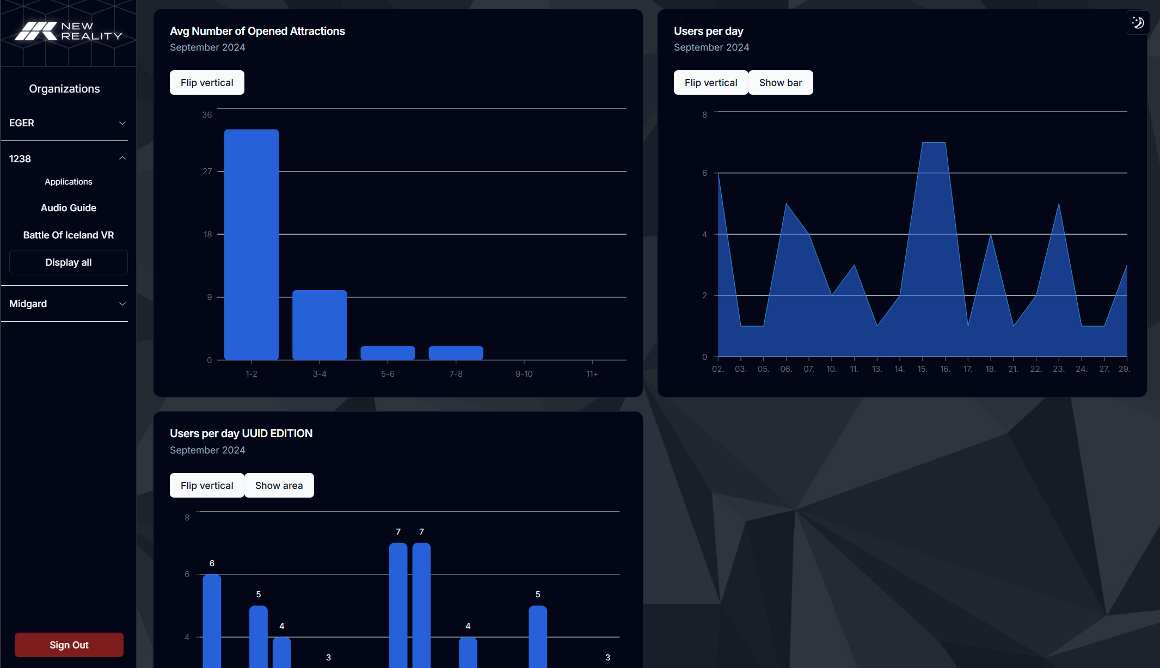Show area on the UUID EDITION chart
The height and width of the screenshot is (668, 1160).
279,486
